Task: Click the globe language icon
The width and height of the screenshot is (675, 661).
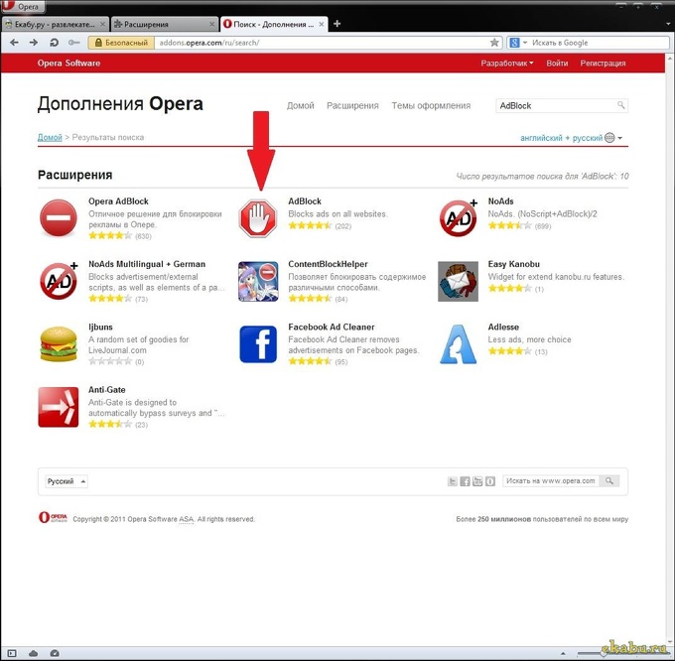Action: tap(609, 138)
